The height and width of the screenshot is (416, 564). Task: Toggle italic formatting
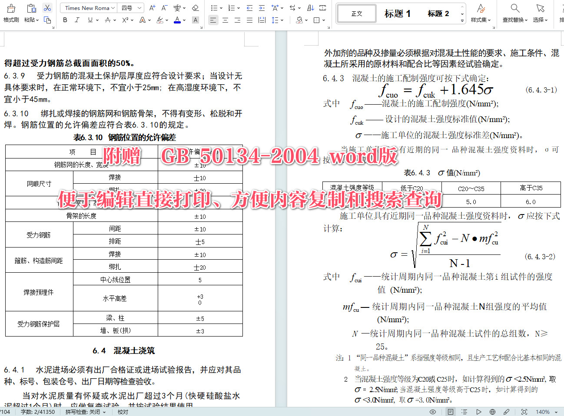[x=76, y=20]
